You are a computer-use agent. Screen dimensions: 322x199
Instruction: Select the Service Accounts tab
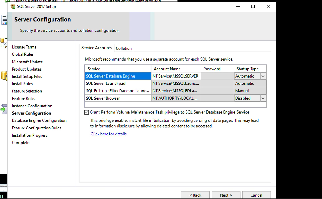pyautogui.click(x=97, y=48)
